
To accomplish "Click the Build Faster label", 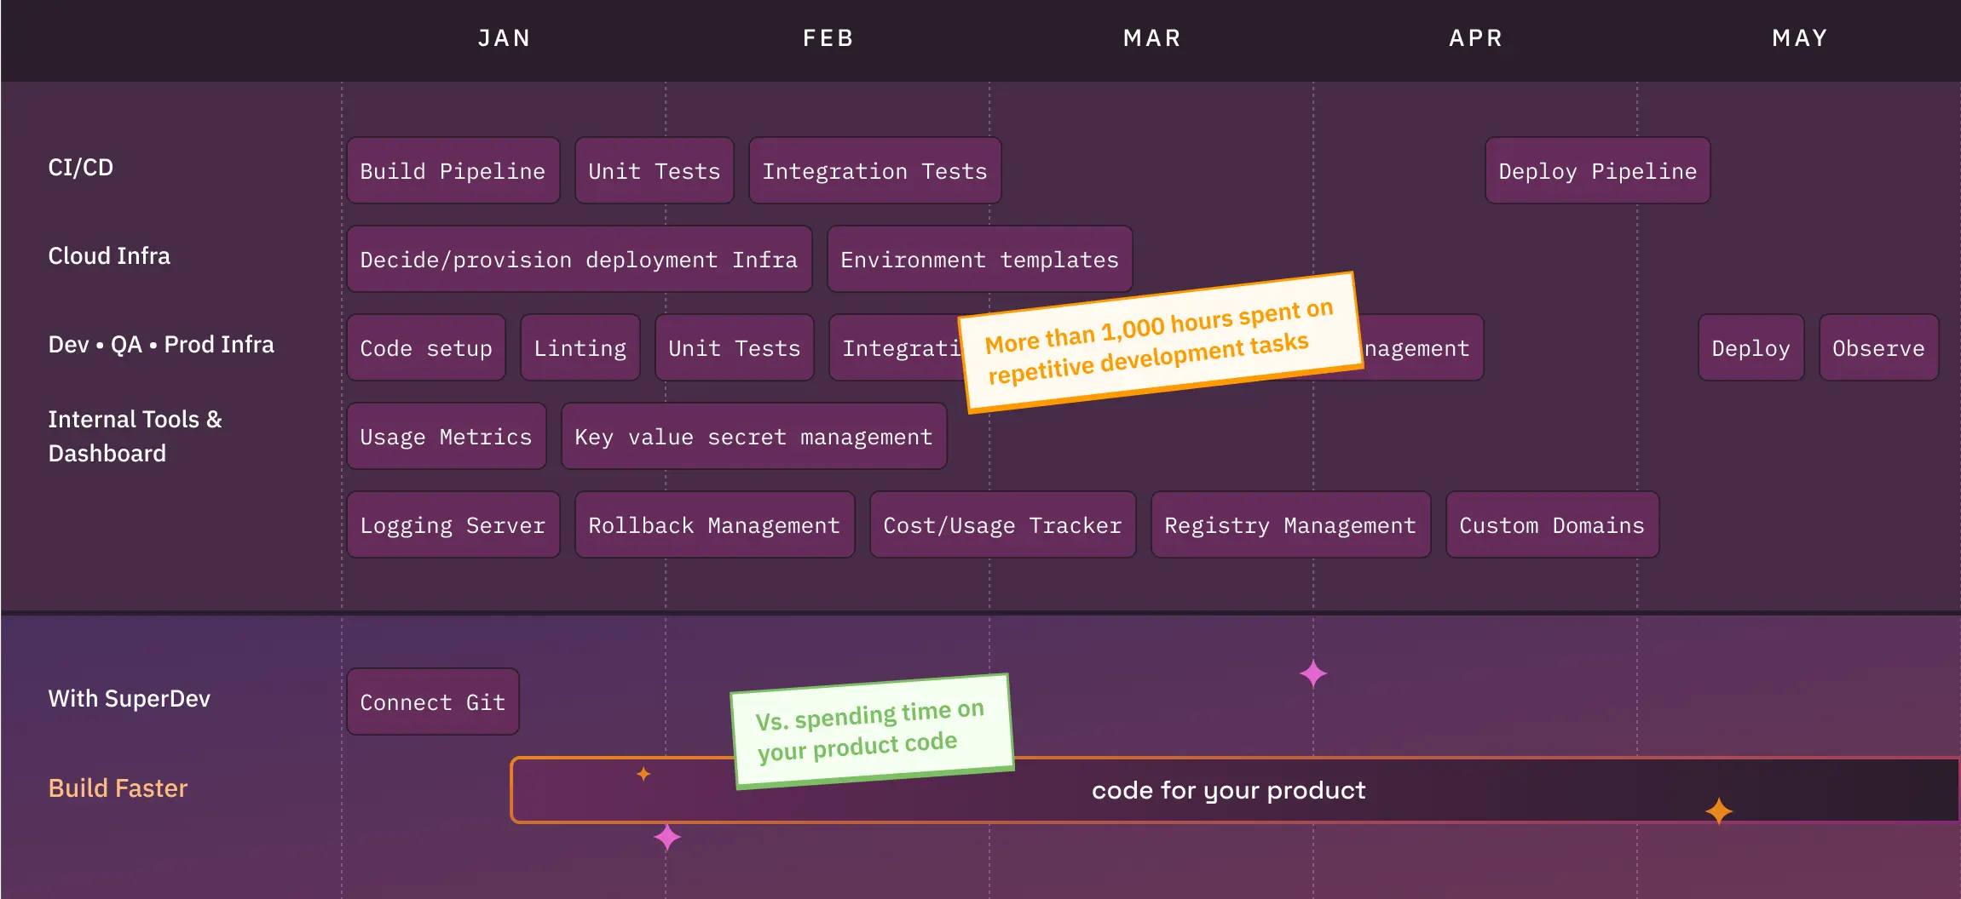I will 118,788.
